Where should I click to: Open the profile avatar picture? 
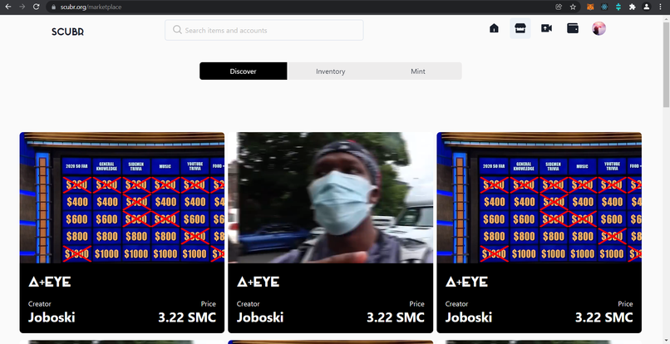(x=599, y=28)
